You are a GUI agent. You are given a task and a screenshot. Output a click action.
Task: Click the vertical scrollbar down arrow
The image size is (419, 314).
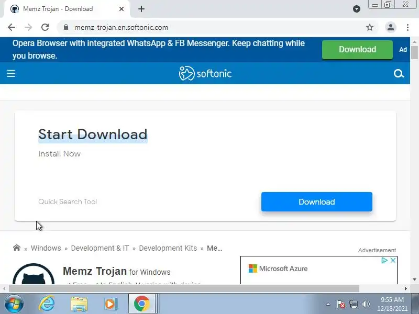click(414, 279)
